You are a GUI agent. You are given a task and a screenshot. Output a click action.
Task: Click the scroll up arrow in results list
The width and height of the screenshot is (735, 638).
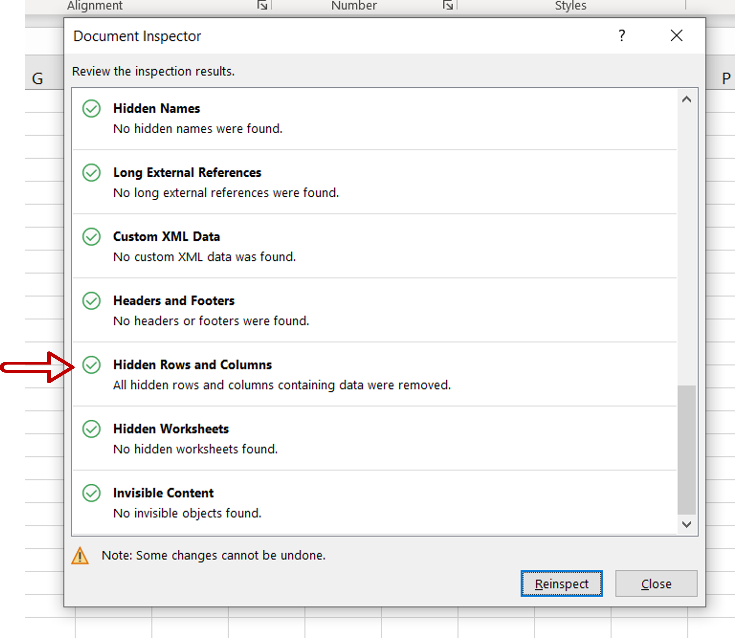coord(687,99)
